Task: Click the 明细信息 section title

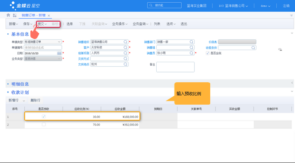Action: [x=20, y=84]
